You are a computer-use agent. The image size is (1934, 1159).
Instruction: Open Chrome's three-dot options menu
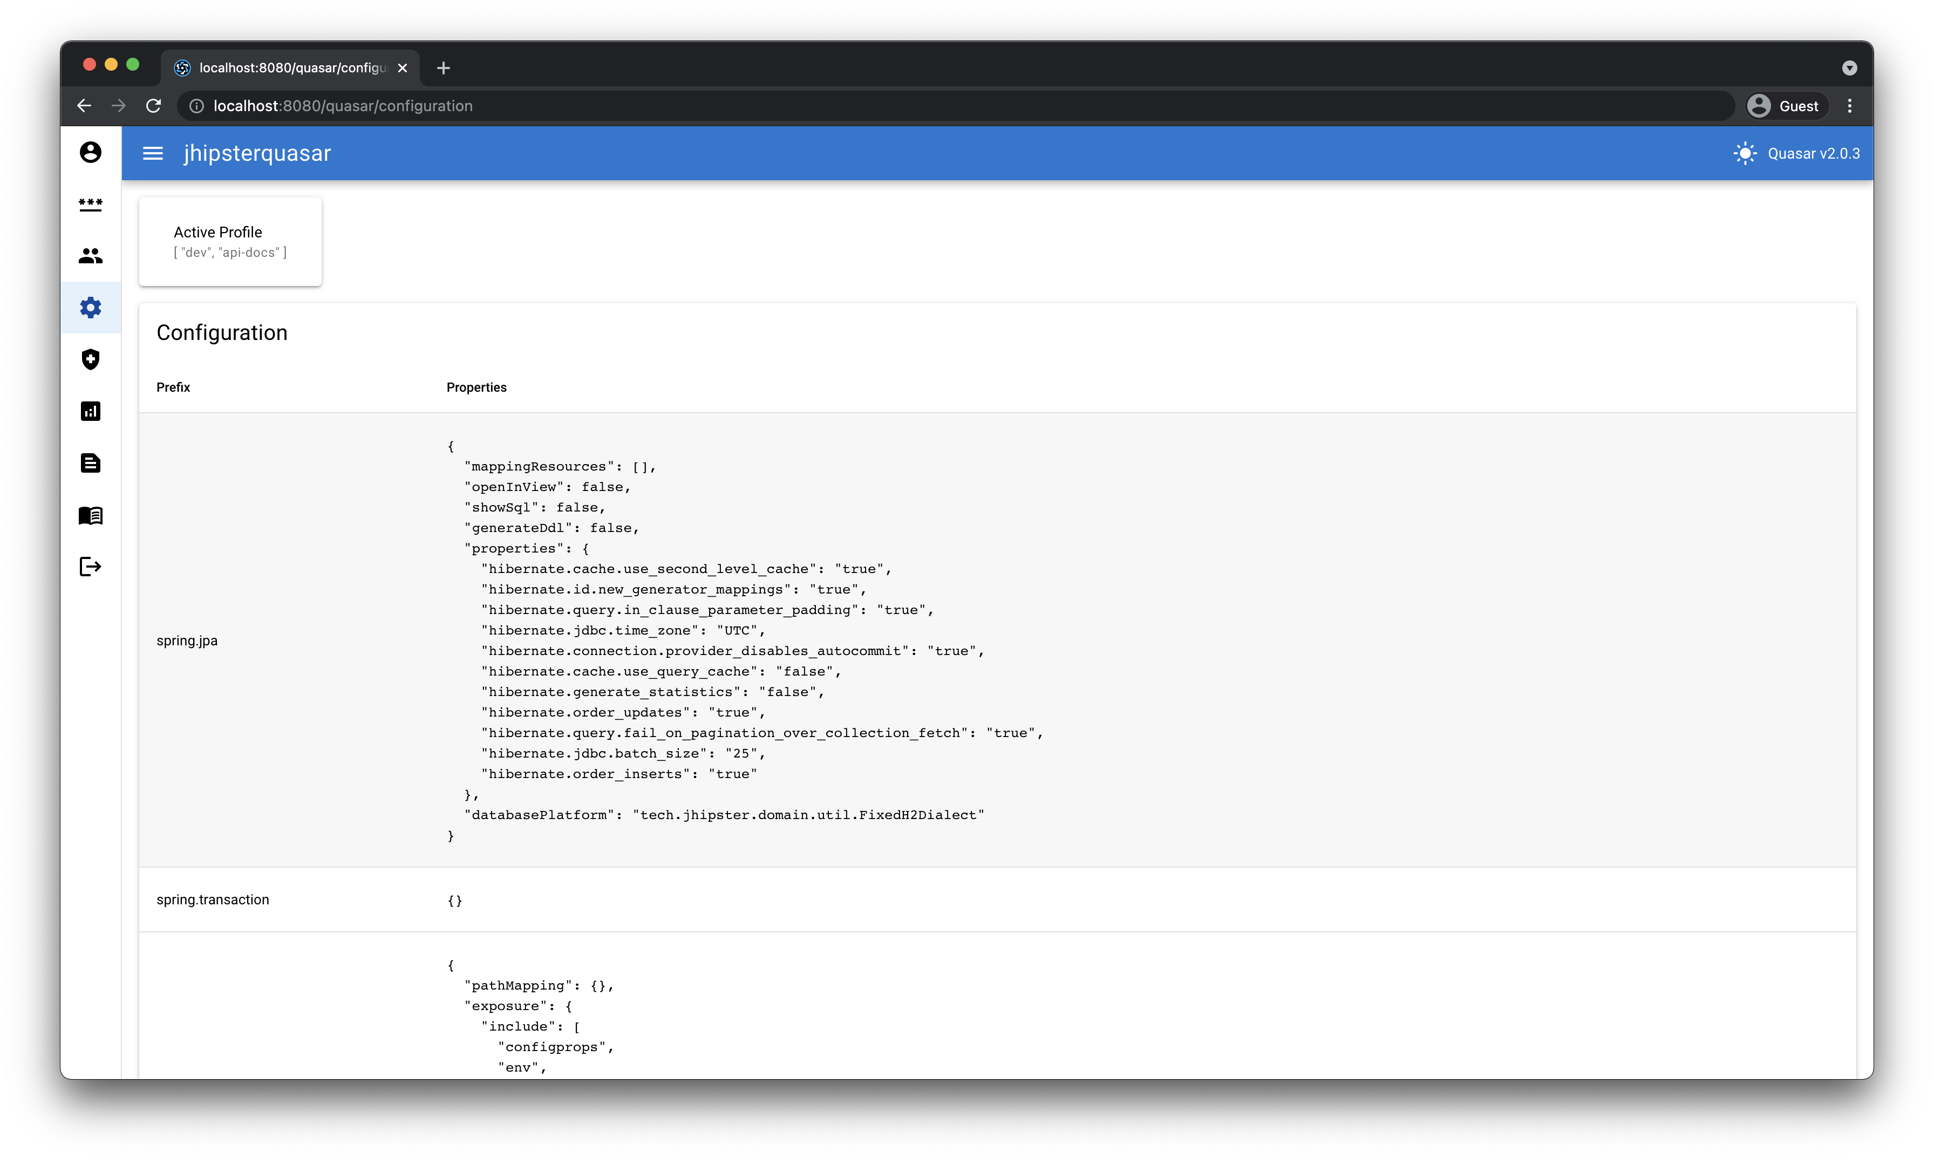click(x=1849, y=106)
